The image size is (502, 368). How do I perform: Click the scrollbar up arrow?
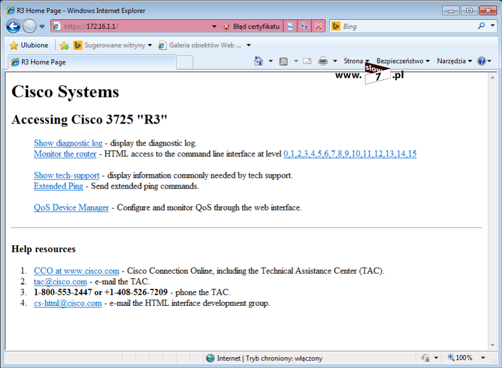coord(492,77)
